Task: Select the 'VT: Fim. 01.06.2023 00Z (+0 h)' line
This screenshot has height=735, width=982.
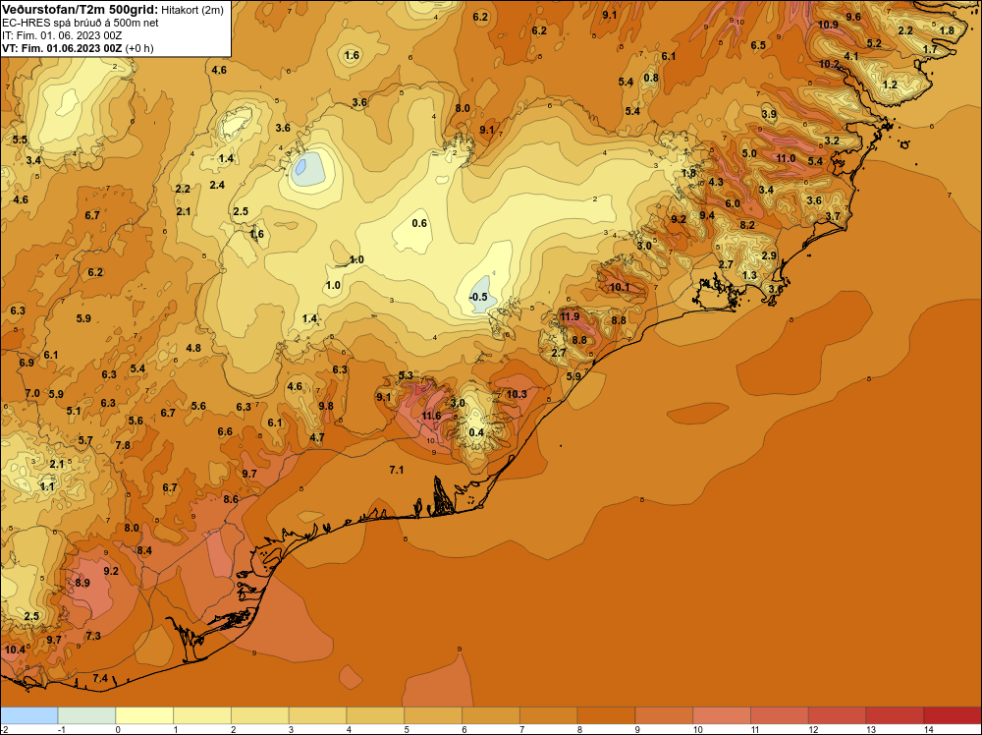Action: tap(78, 48)
